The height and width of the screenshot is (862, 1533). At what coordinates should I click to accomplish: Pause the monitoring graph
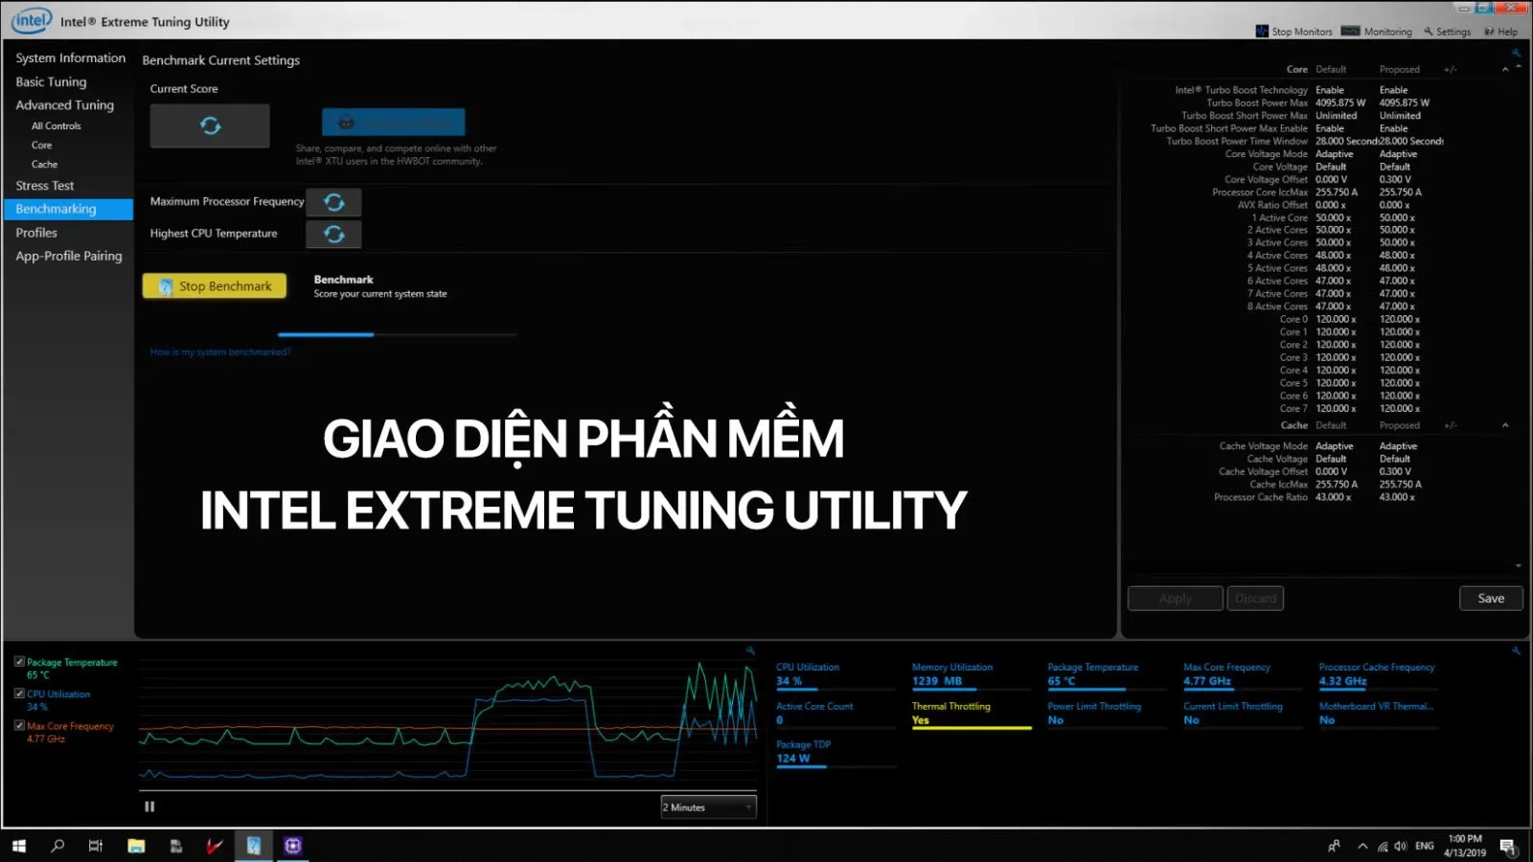(x=149, y=806)
